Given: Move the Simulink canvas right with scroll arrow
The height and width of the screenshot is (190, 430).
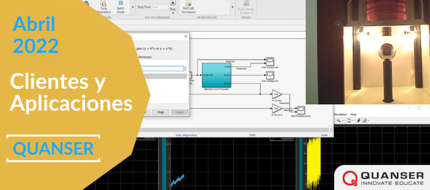Looking at the screenshot, I should [331, 130].
